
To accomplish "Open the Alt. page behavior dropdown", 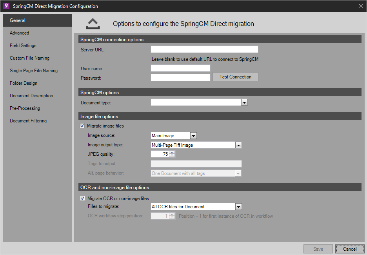I will tap(238, 173).
